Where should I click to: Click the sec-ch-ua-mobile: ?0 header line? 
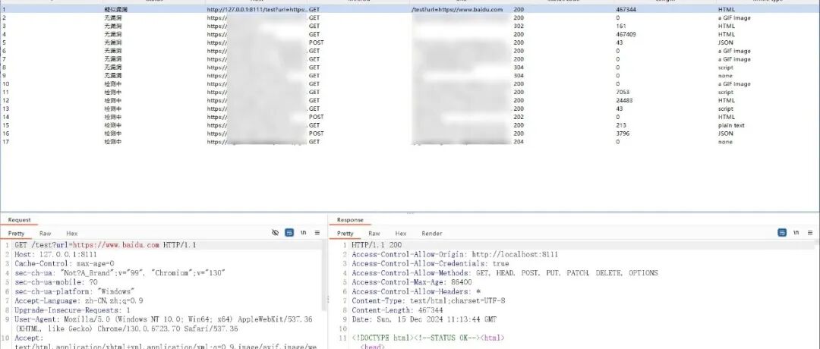click(55, 282)
